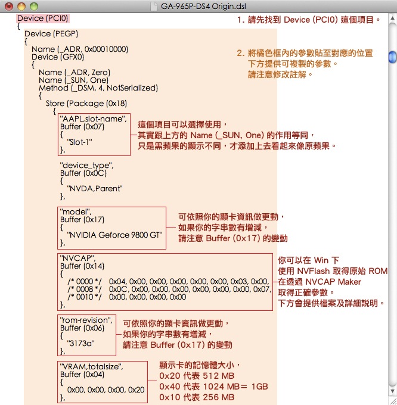The image size is (397, 405).
Task: Click the window resize grip corner
Action: pyautogui.click(x=392, y=400)
